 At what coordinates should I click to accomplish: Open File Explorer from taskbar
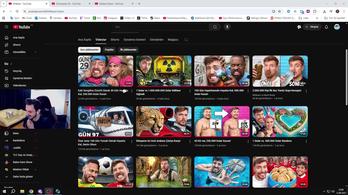(x=22, y=191)
